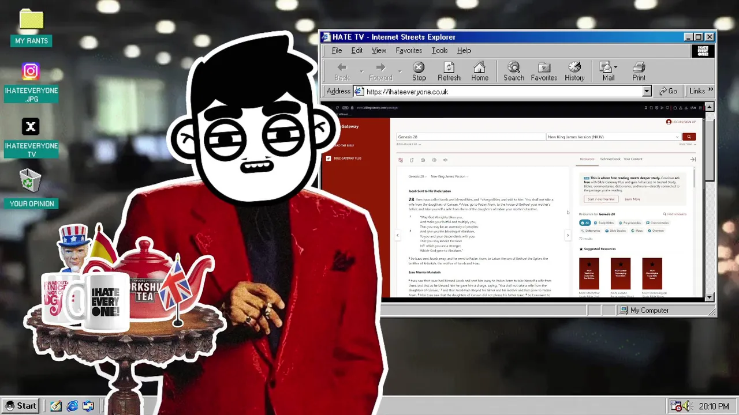This screenshot has width=739, height=415.
Task: Click the Start 7-day free trial button
Action: [601, 199]
